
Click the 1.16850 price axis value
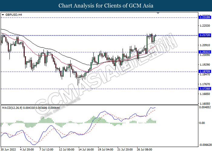click(x=205, y=94)
